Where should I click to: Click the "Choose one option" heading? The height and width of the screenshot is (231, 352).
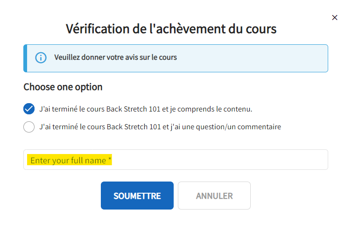pos(63,87)
